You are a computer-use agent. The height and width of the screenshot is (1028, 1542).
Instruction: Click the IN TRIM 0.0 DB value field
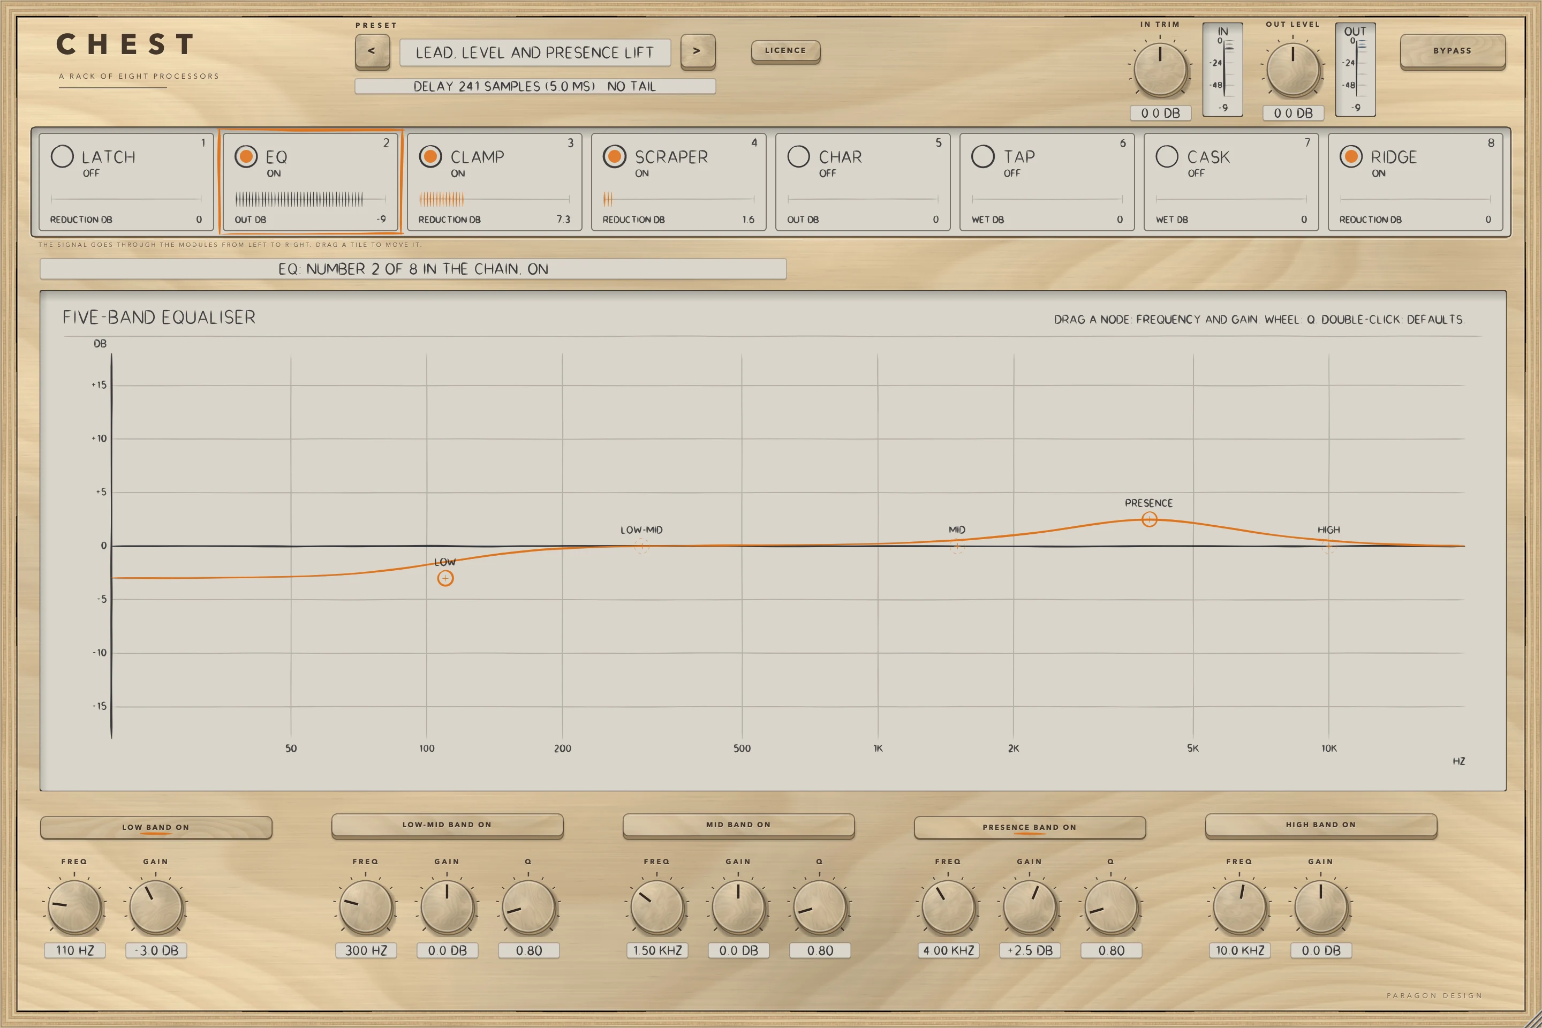(1160, 113)
